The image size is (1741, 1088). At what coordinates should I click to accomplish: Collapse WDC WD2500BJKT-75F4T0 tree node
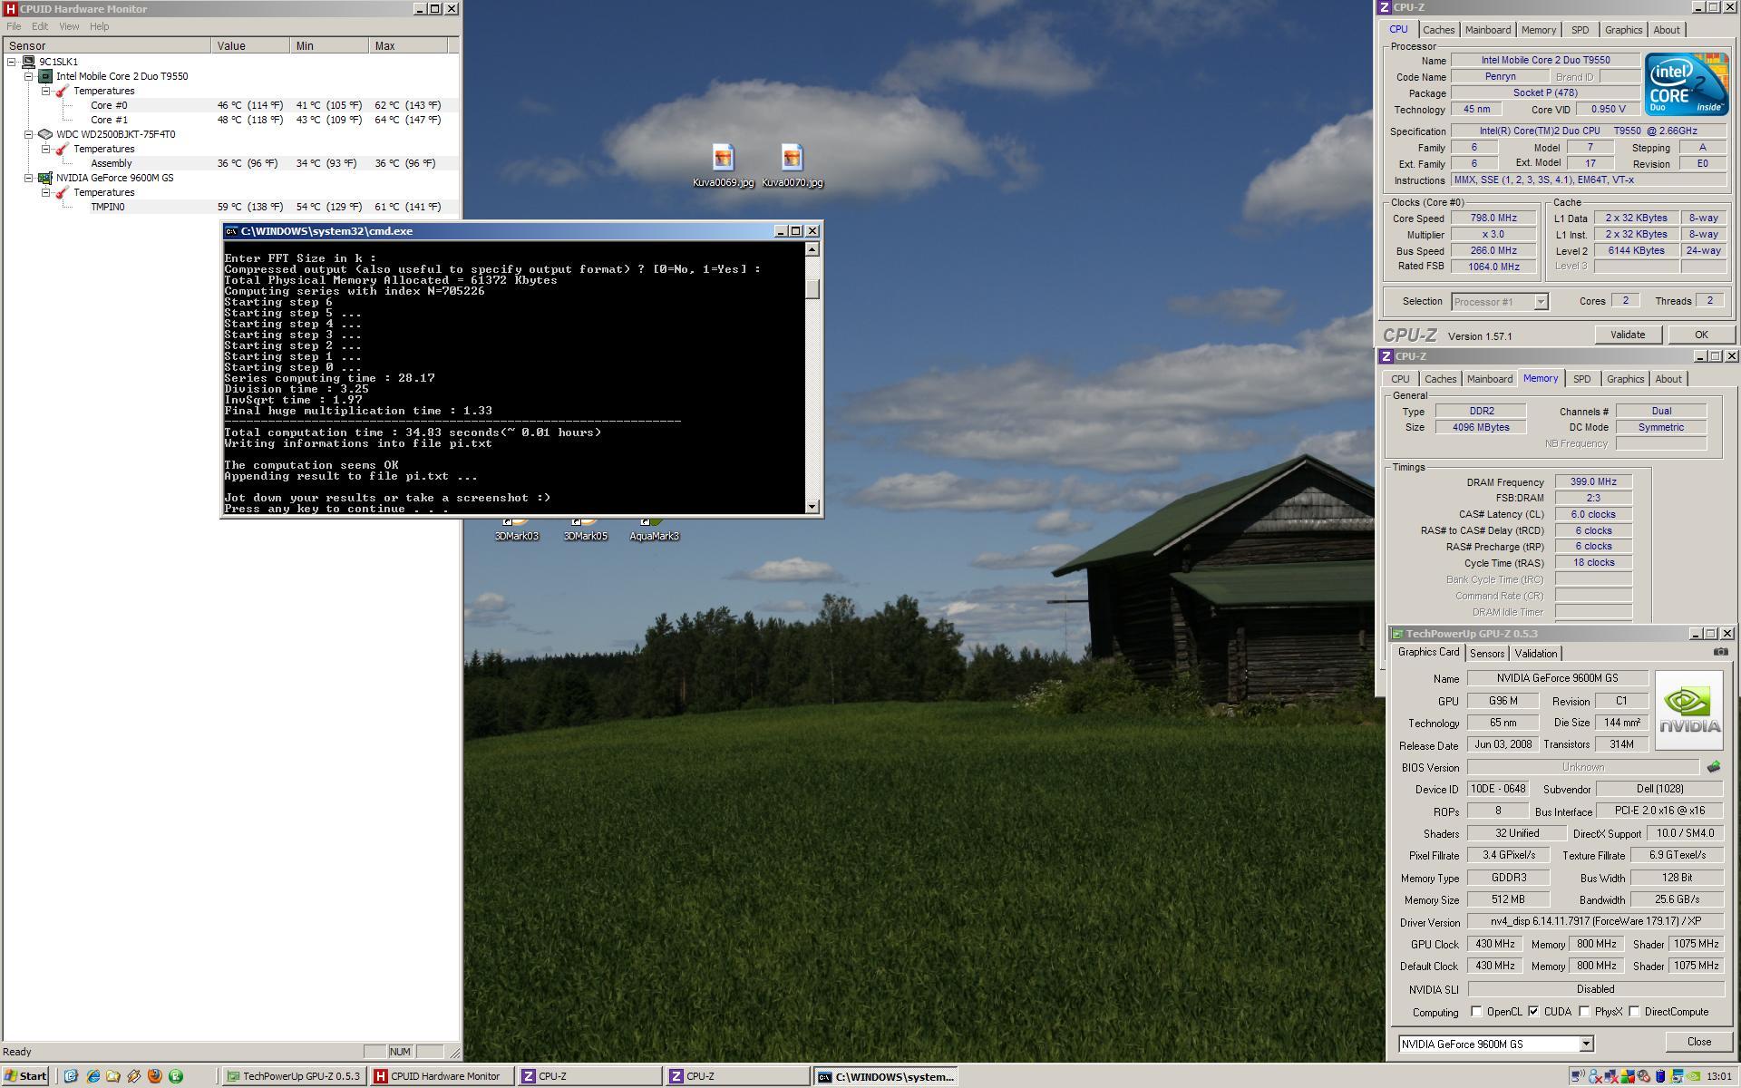coord(28,134)
